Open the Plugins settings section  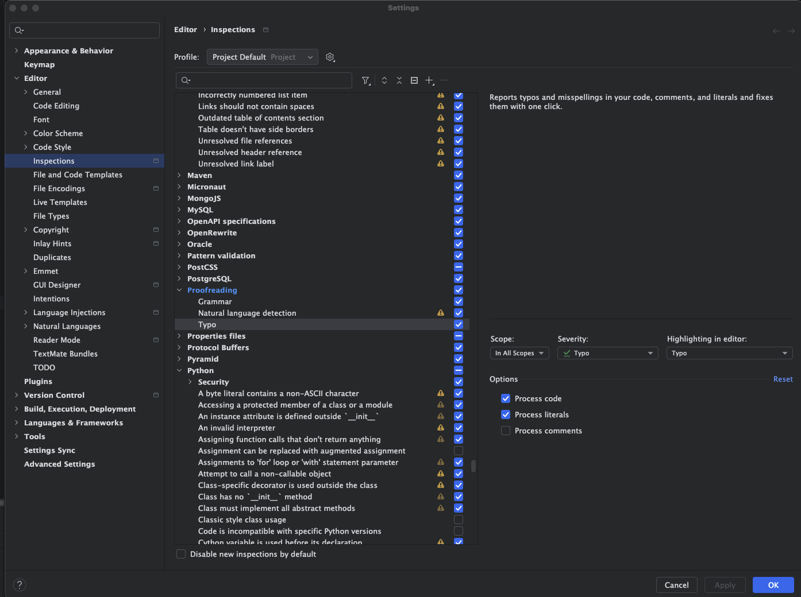click(x=38, y=381)
